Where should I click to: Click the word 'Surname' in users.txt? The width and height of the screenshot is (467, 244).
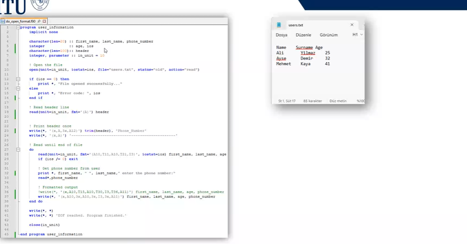(x=304, y=48)
